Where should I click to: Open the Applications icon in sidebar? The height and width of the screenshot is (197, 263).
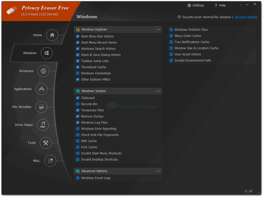[41, 89]
